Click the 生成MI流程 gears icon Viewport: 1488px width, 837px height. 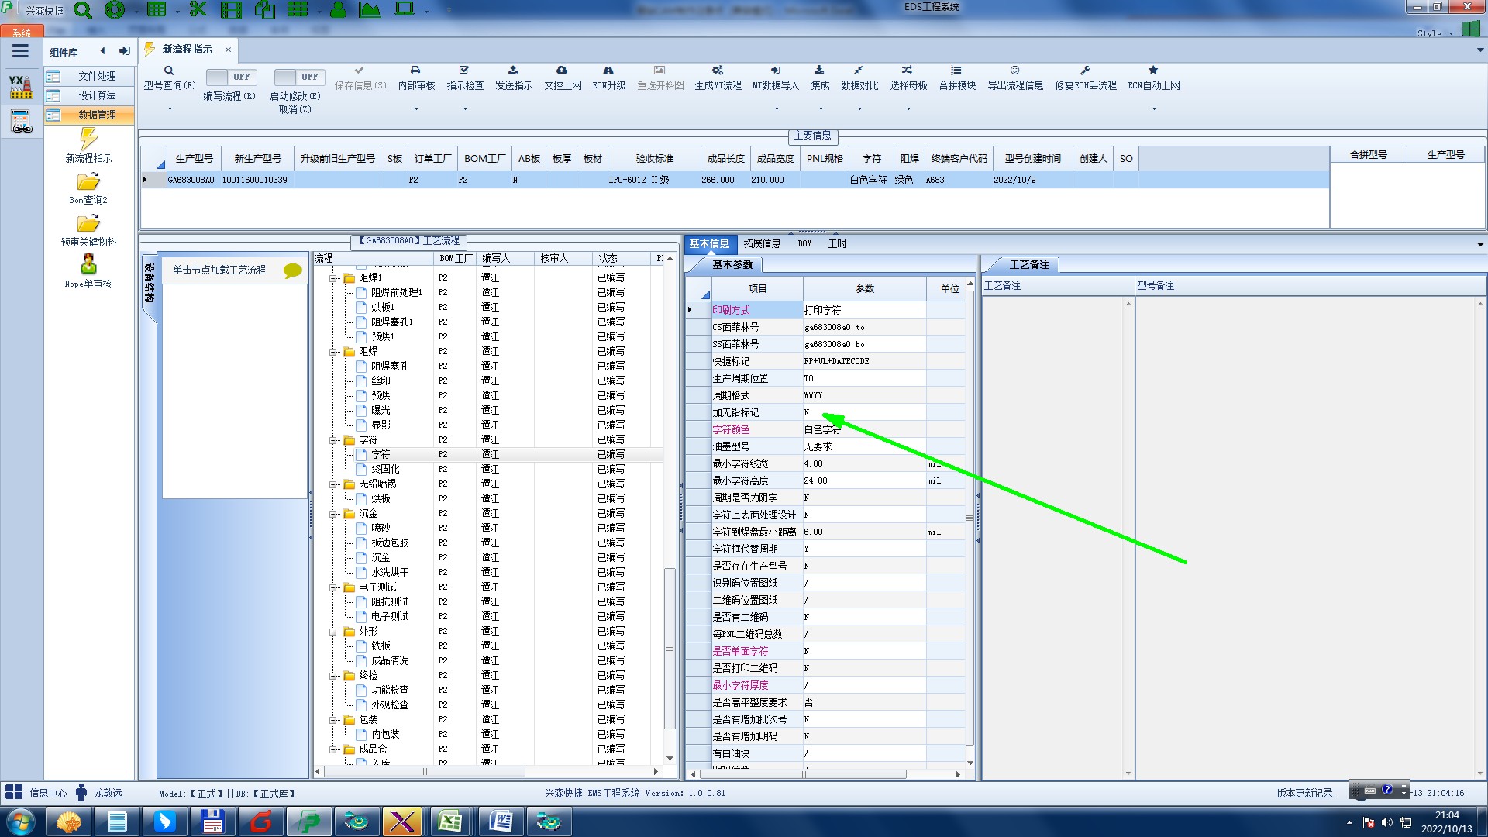[718, 71]
